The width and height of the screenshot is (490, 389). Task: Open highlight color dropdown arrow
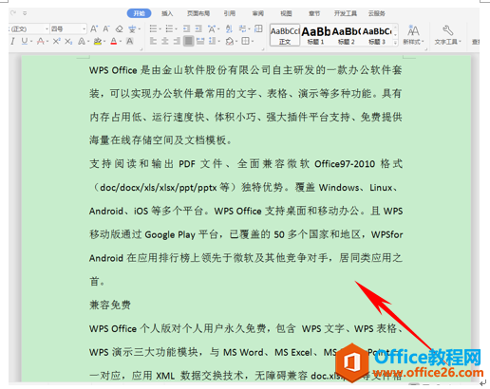104,42
